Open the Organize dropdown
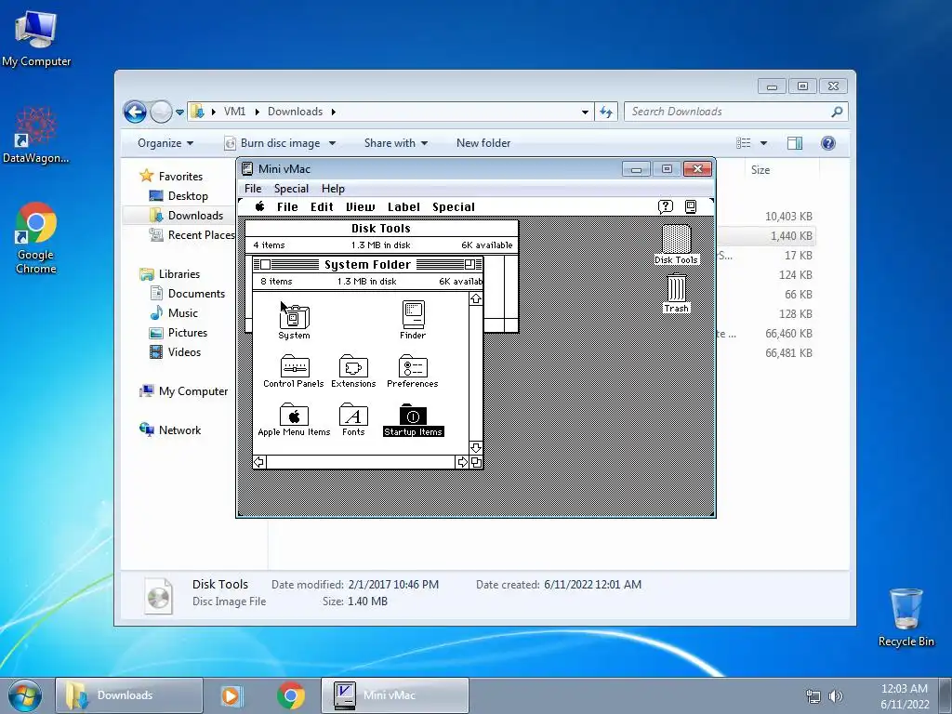Screen dimensions: 952x714 click(165, 143)
